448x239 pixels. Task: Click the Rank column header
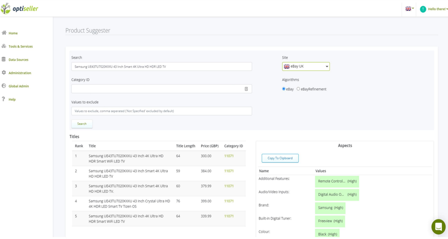pyautogui.click(x=79, y=146)
